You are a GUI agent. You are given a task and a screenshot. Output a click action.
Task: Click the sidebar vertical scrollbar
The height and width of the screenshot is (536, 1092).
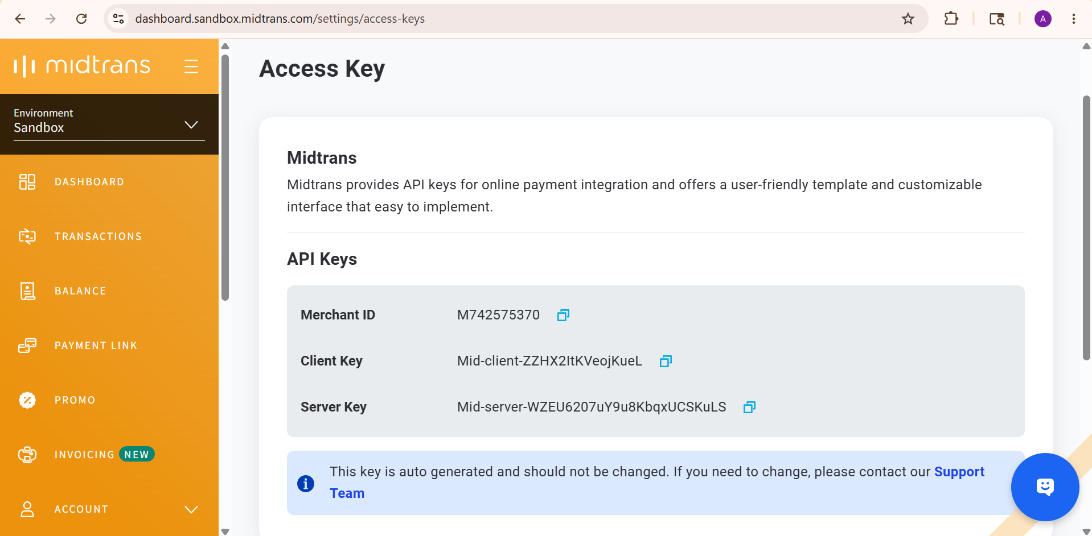[x=225, y=177]
